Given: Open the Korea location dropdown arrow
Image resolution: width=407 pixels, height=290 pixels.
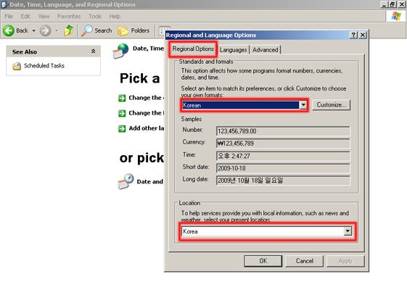Looking at the screenshot, I should click(348, 231).
